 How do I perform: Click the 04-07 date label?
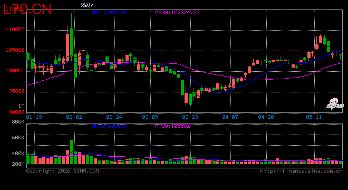tap(230, 117)
